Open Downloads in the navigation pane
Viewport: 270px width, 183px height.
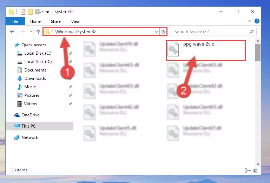click(x=35, y=79)
